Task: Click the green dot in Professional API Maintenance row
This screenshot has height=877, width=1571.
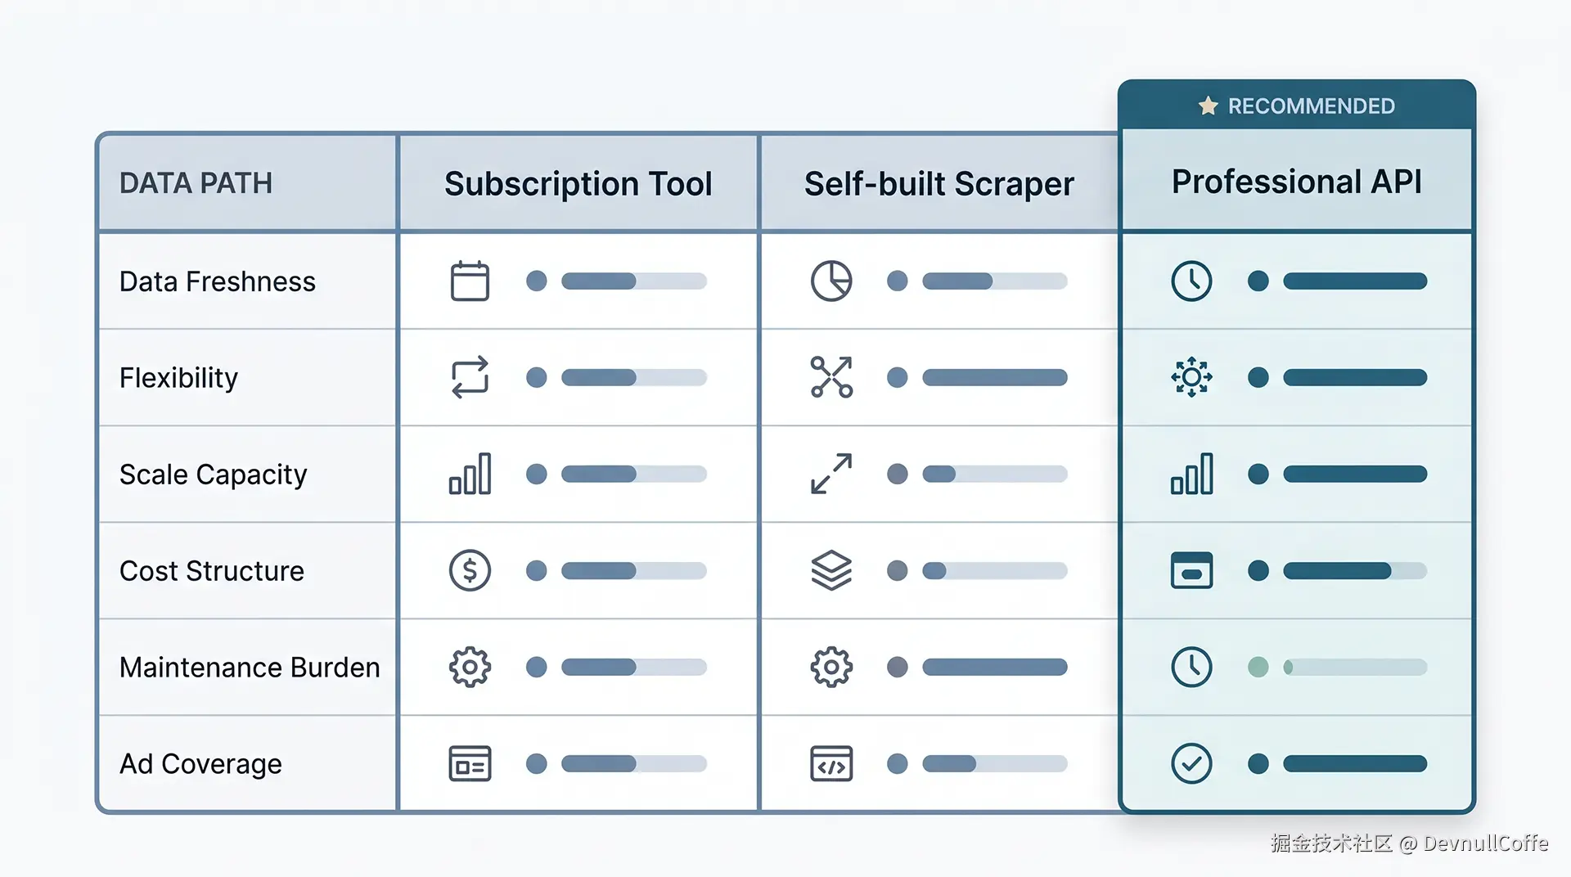Action: click(x=1258, y=668)
